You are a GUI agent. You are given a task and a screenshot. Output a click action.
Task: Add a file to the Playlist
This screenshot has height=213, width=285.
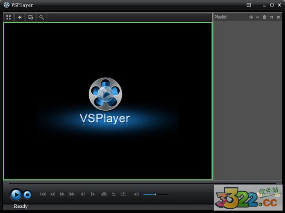coord(251,17)
